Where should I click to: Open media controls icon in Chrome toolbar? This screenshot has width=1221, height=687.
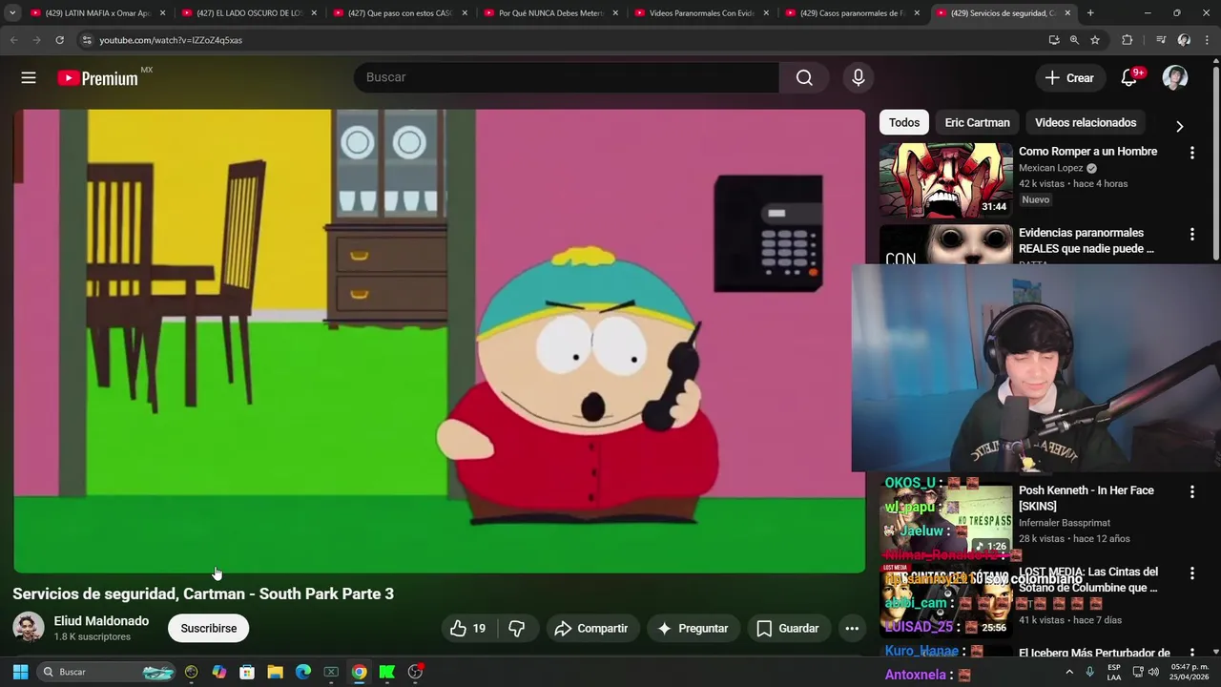click(x=1161, y=40)
